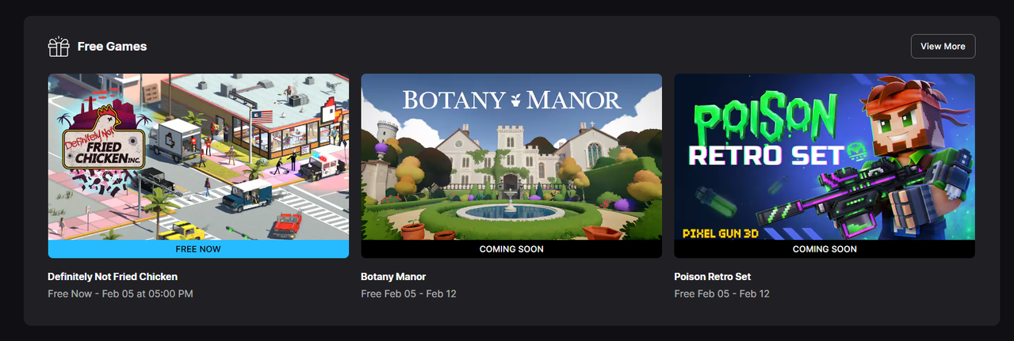
Task: Click the gift box icon beside Free Games
Action: click(59, 47)
